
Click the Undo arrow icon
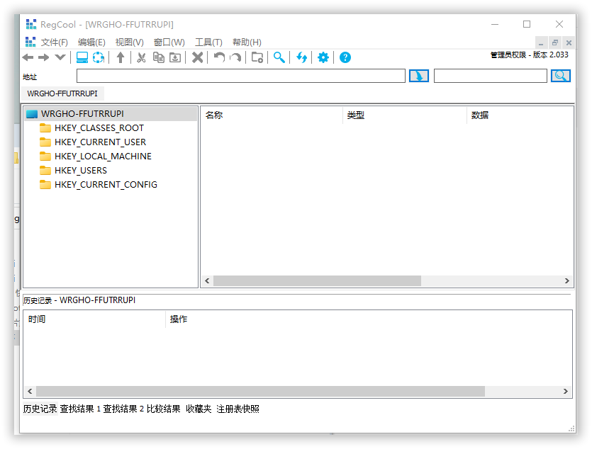pos(219,57)
